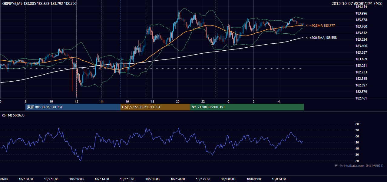Viewport: 387px width, 182px height.
Task: Click price axis value 183.169
Action: pyautogui.click(x=361, y=59)
